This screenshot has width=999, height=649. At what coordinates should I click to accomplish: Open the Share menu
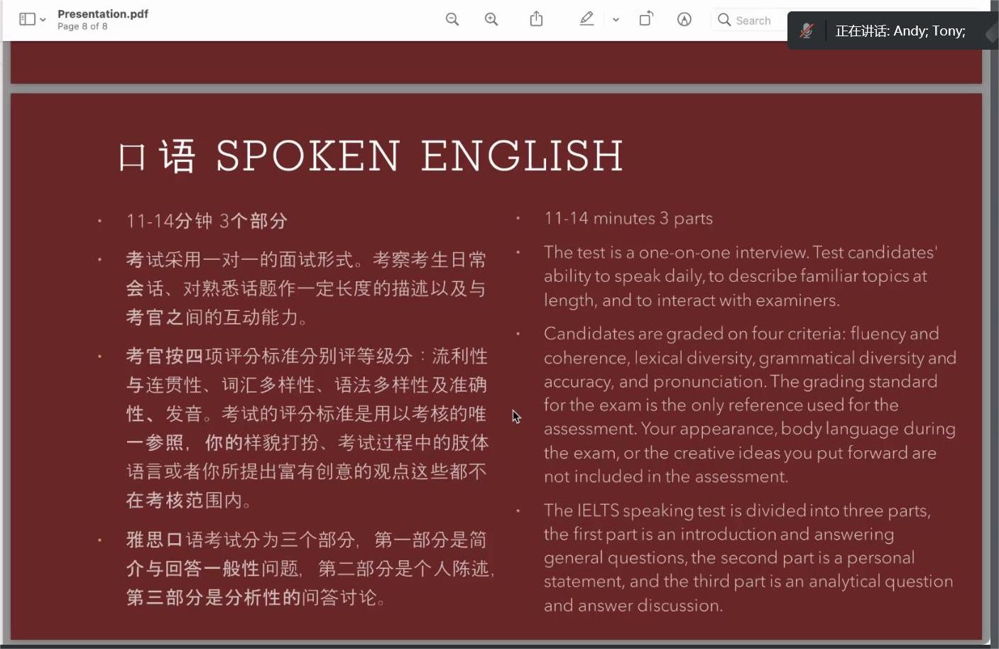pos(536,19)
